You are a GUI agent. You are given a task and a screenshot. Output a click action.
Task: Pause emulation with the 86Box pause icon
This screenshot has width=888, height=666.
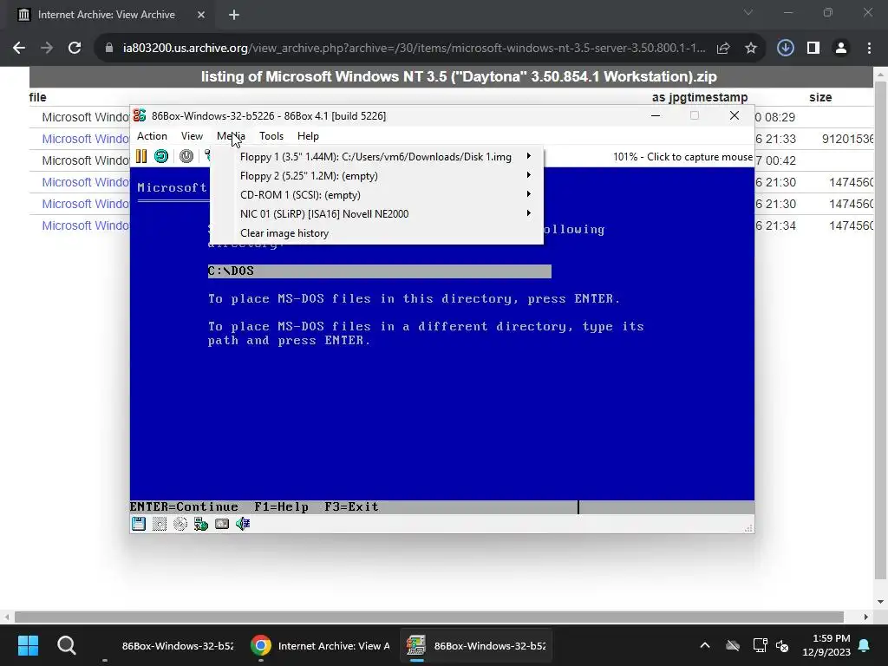141,156
